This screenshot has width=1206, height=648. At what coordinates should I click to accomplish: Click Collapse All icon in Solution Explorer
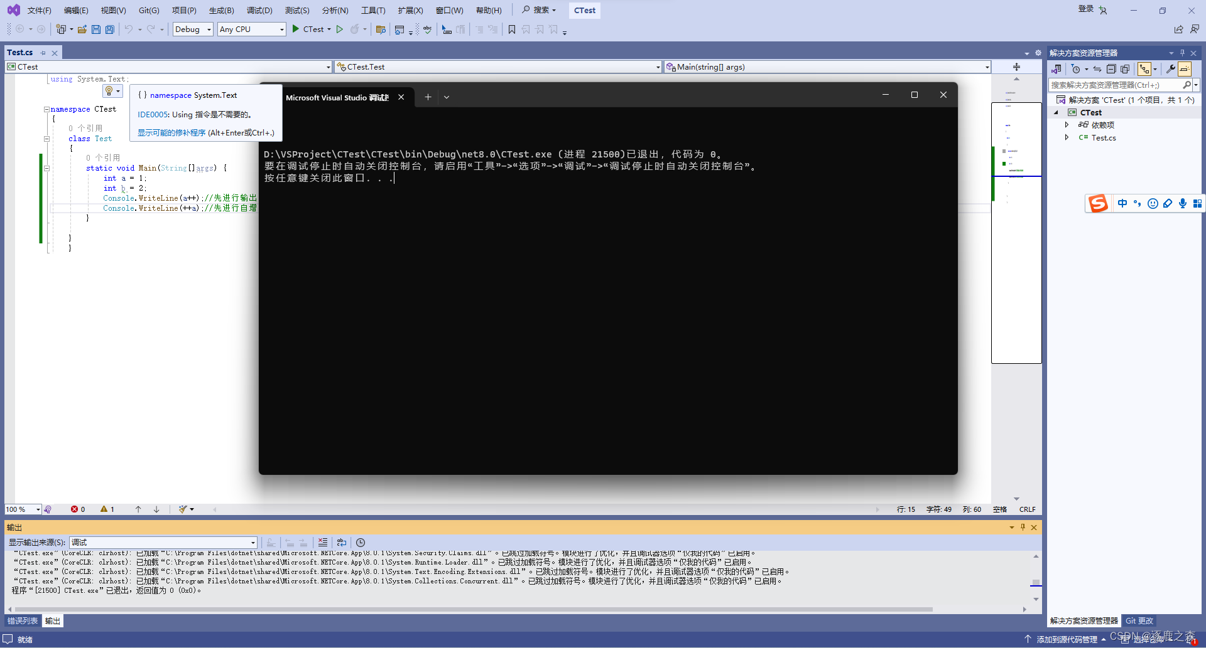(x=1111, y=69)
